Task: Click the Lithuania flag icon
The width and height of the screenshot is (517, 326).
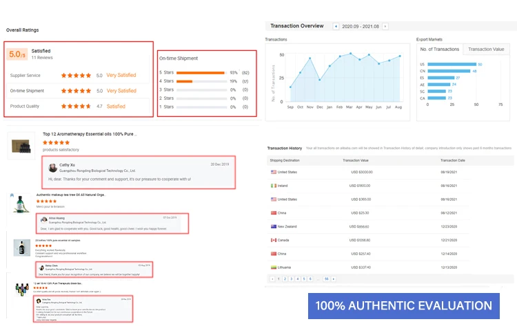Action: point(274,267)
